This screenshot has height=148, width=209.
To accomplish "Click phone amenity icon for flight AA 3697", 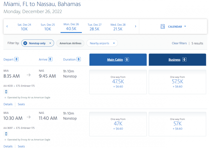I will [6, 134].
